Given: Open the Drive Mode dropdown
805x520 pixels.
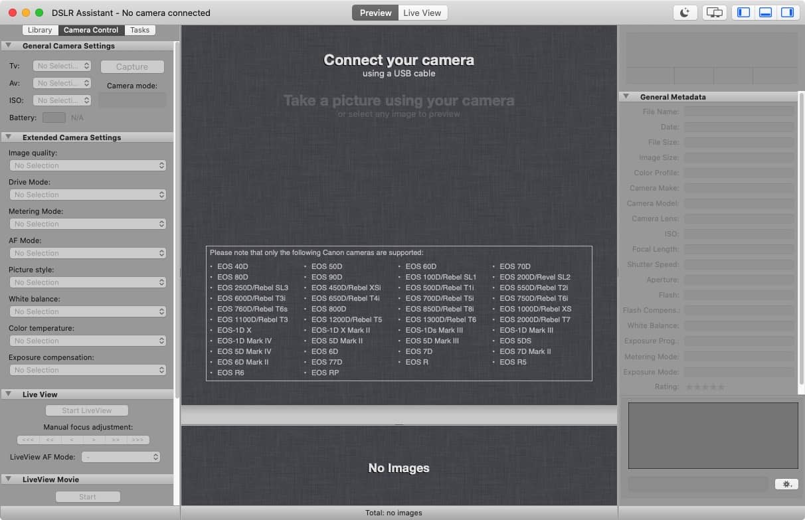Looking at the screenshot, I should [88, 195].
